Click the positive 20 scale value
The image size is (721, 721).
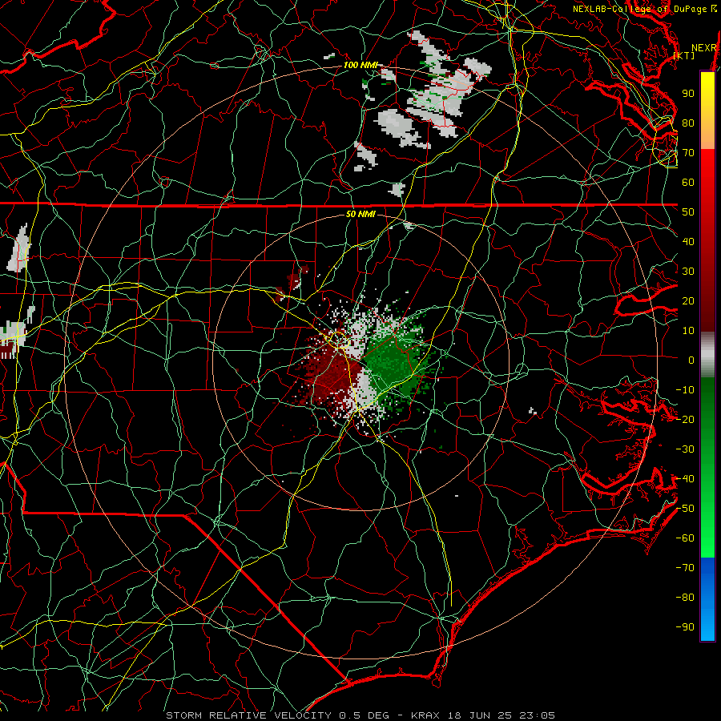(x=688, y=300)
